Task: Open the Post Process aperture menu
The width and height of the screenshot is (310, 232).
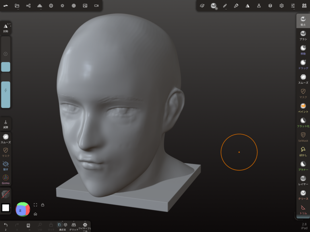Action: 74,6
